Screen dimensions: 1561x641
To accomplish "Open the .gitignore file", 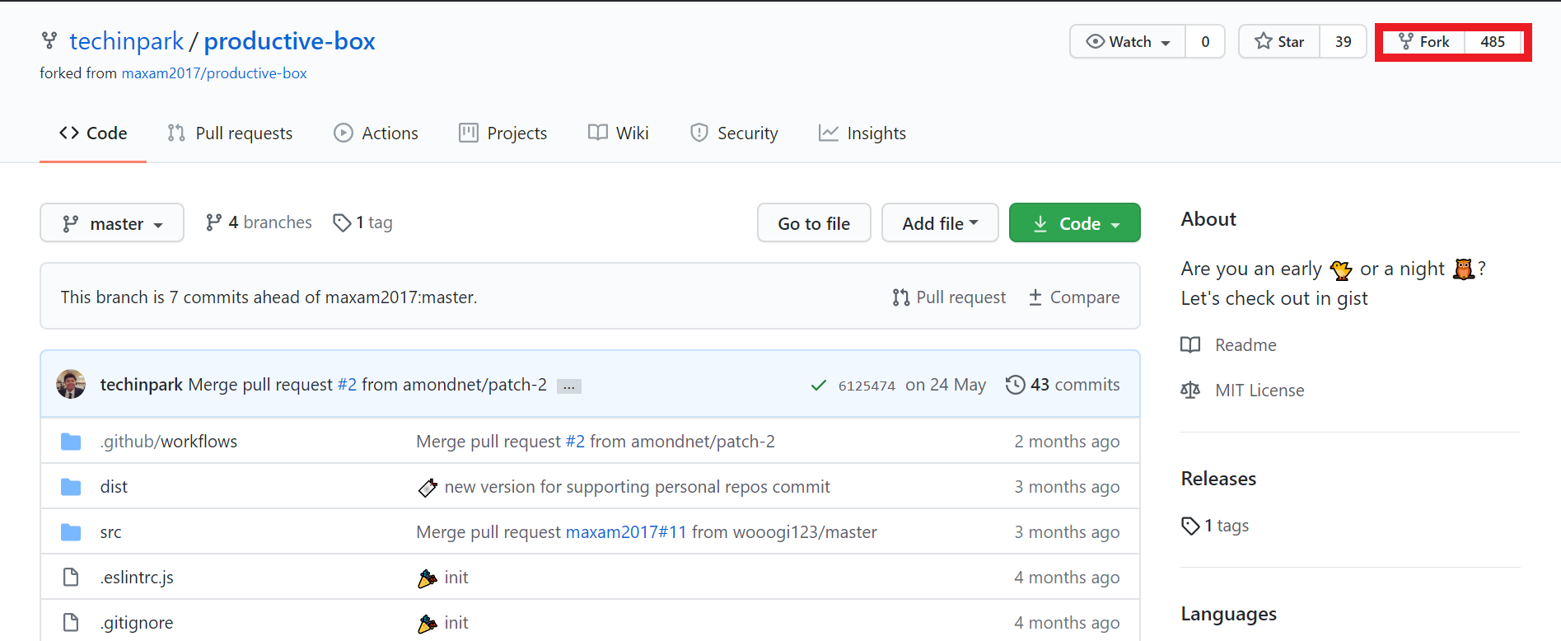I will point(137,623).
